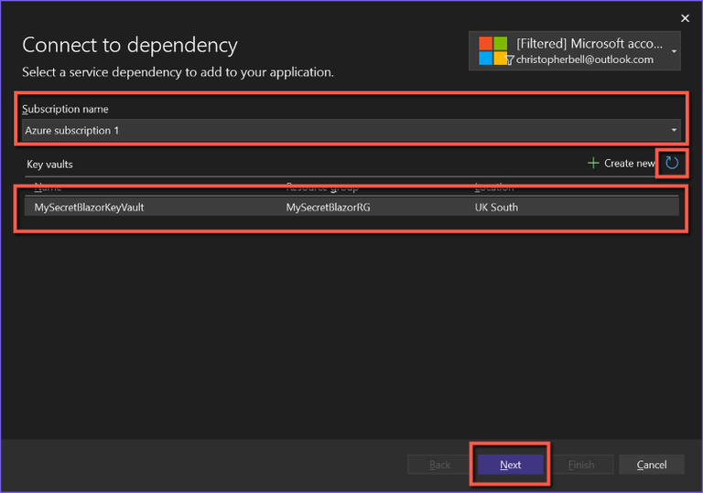Open the Subscription name combo box
This screenshot has width=703, height=493.
pyautogui.click(x=348, y=130)
